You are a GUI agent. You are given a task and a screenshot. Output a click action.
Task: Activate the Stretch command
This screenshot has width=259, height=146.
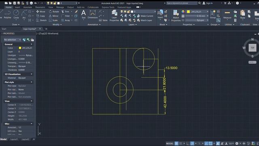41,20
